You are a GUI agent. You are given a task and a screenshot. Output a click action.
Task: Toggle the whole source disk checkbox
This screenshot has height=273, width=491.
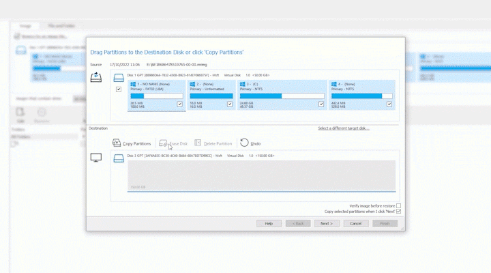[x=119, y=89]
